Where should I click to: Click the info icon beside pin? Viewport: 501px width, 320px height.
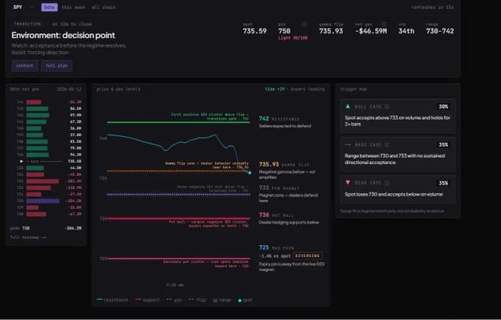[x=304, y=24]
